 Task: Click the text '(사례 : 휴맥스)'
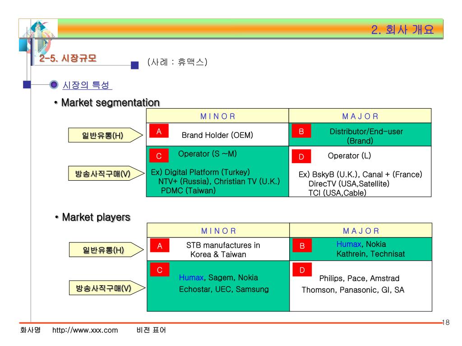(177, 62)
